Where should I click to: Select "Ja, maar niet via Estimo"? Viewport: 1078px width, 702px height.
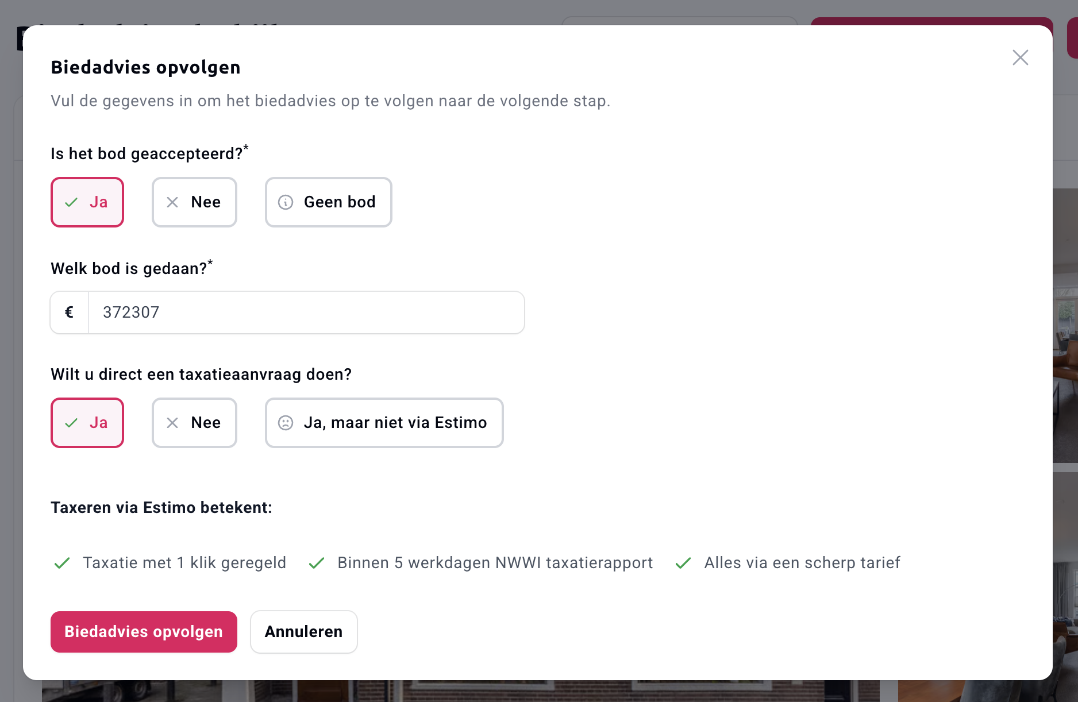point(384,423)
